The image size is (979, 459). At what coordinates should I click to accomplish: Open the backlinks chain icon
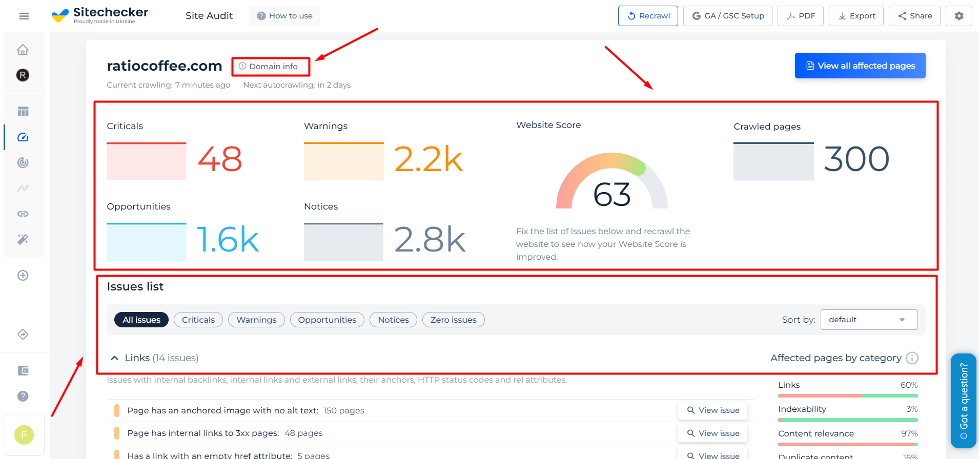tap(23, 214)
